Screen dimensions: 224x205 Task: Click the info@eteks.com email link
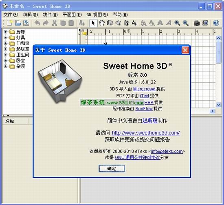click(x=167, y=151)
